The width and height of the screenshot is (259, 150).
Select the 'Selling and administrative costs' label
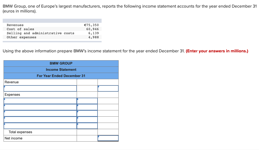[x=40, y=33]
